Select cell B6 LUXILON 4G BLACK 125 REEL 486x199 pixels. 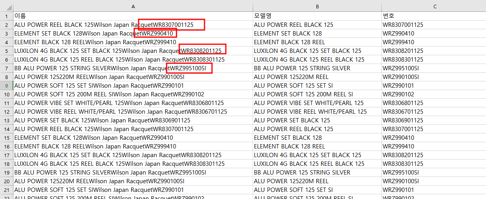coord(317,60)
